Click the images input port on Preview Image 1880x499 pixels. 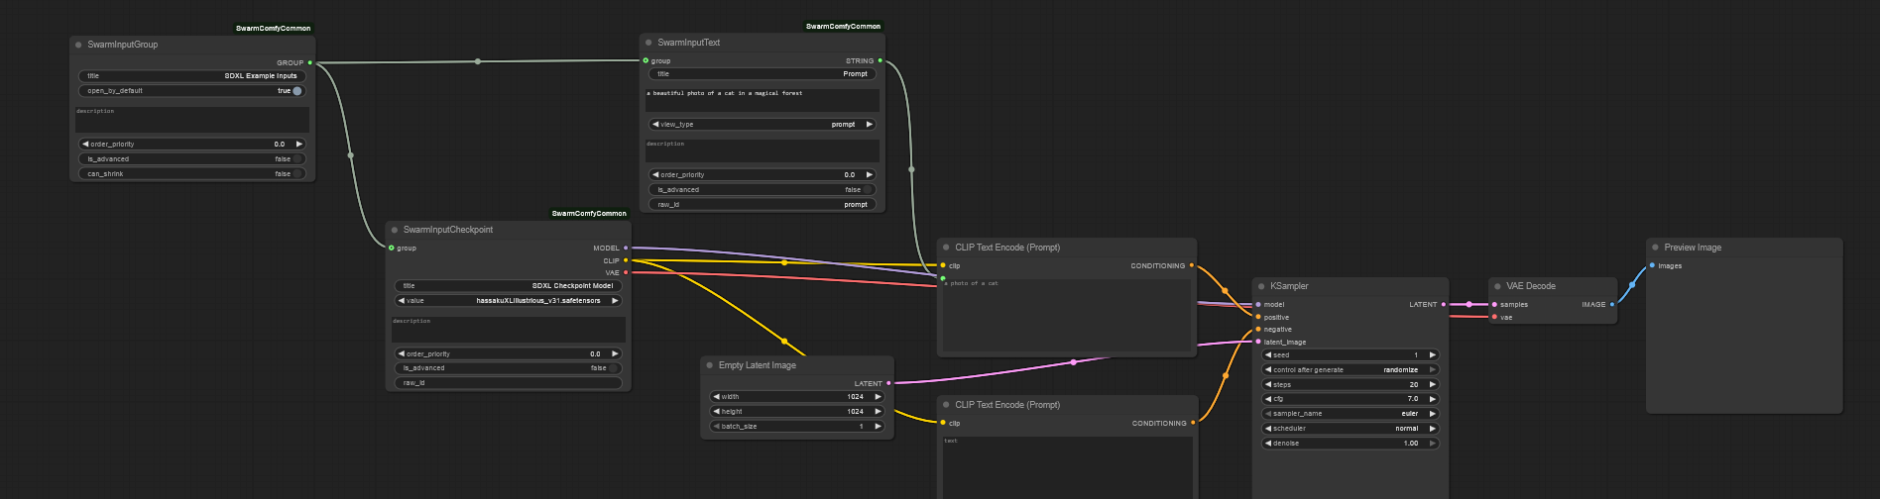(x=1652, y=265)
